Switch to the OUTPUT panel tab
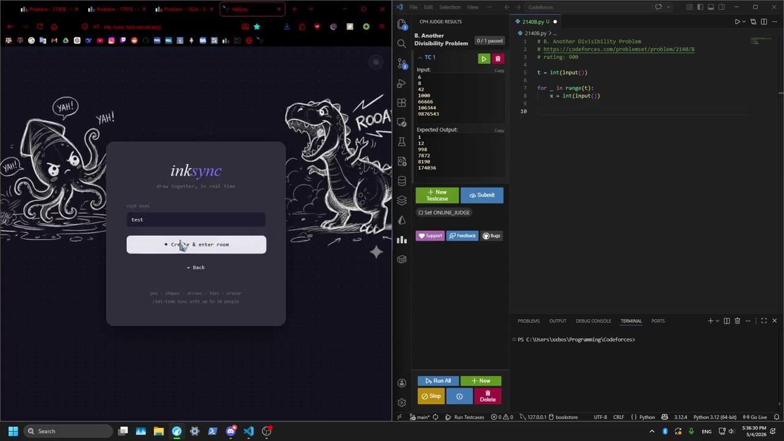This screenshot has width=784, height=441. click(x=557, y=321)
